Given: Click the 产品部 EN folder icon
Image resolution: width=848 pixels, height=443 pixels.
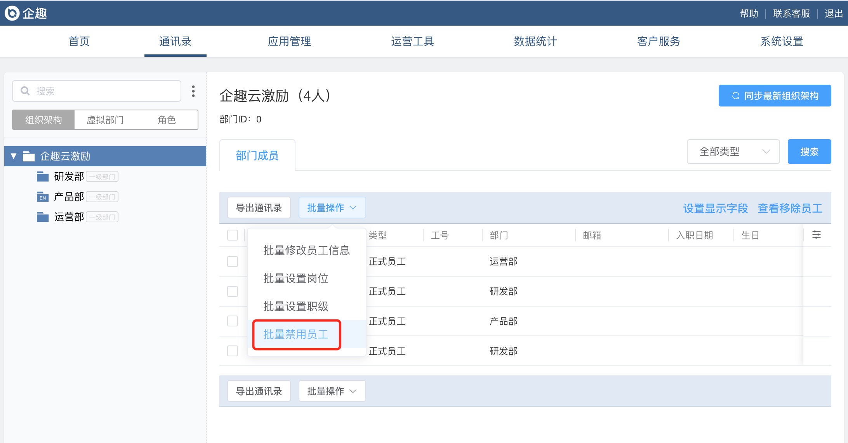Looking at the screenshot, I should pyautogui.click(x=43, y=197).
